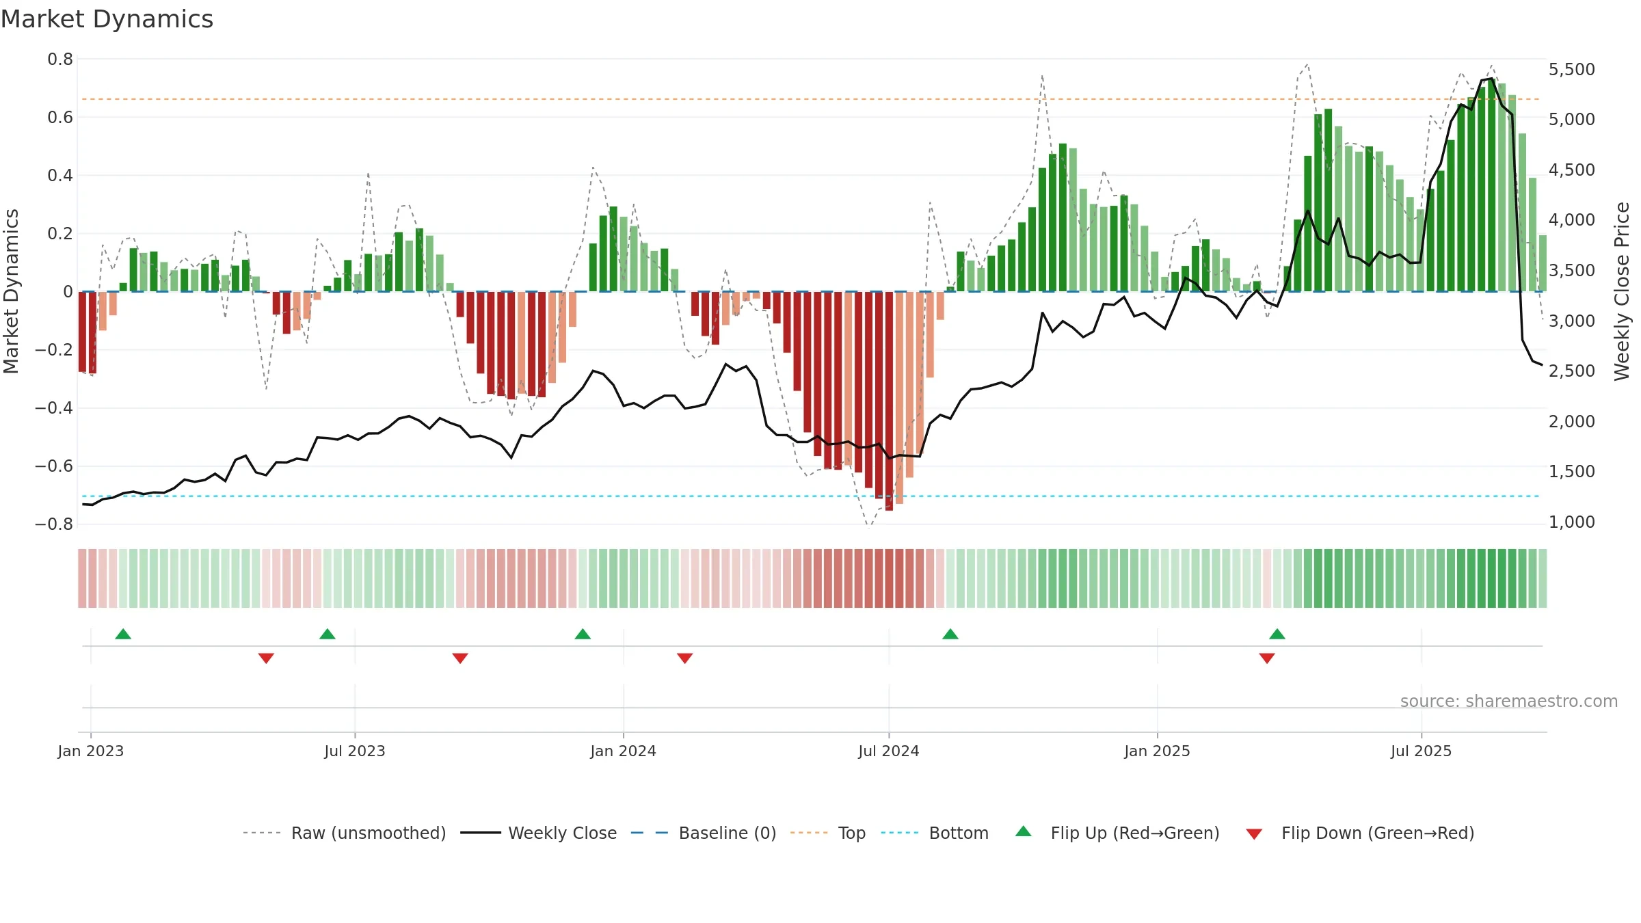The height and width of the screenshot is (923, 1641).
Task: Click the Market Dynamics chart title
Action: (107, 19)
